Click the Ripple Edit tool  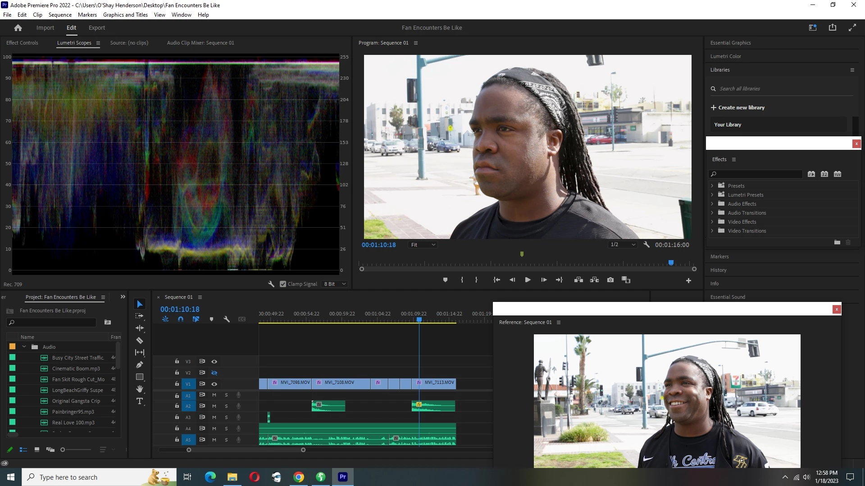(x=140, y=328)
